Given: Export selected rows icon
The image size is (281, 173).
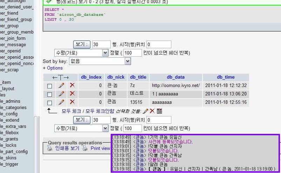Looking at the screenshot, I should [159, 111].
